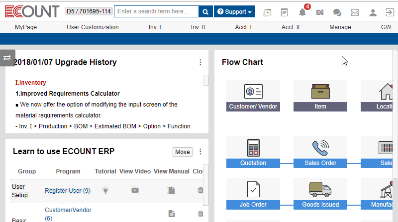Open the Register User (9) link
Image resolution: width=398 pixels, height=222 pixels.
68,191
